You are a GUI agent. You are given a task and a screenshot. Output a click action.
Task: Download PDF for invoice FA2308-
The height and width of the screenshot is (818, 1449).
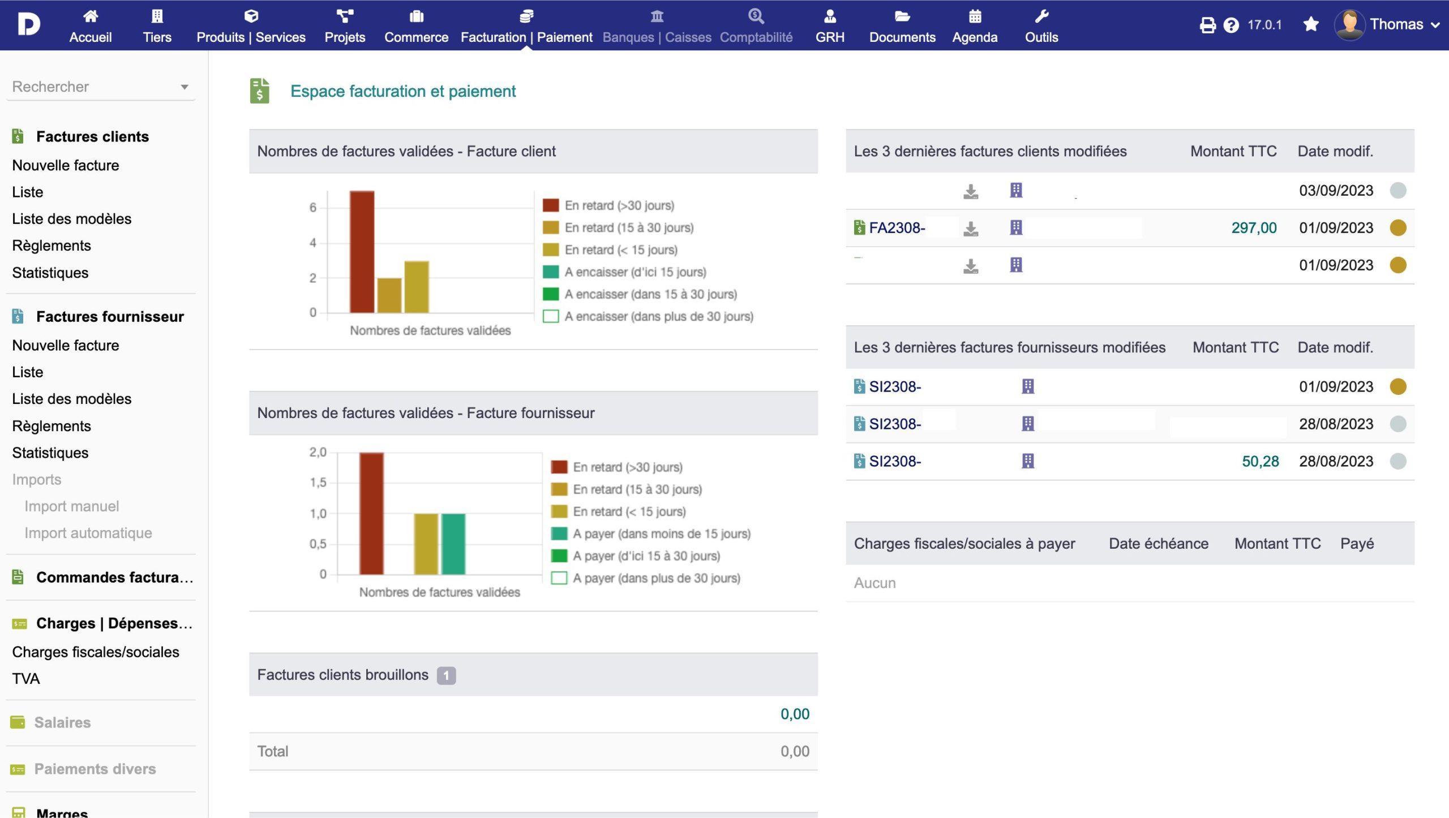point(971,228)
